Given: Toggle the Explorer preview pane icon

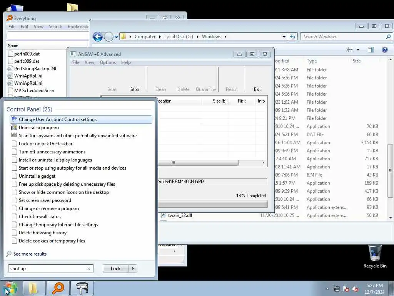Looking at the screenshot, I should click(x=371, y=50).
